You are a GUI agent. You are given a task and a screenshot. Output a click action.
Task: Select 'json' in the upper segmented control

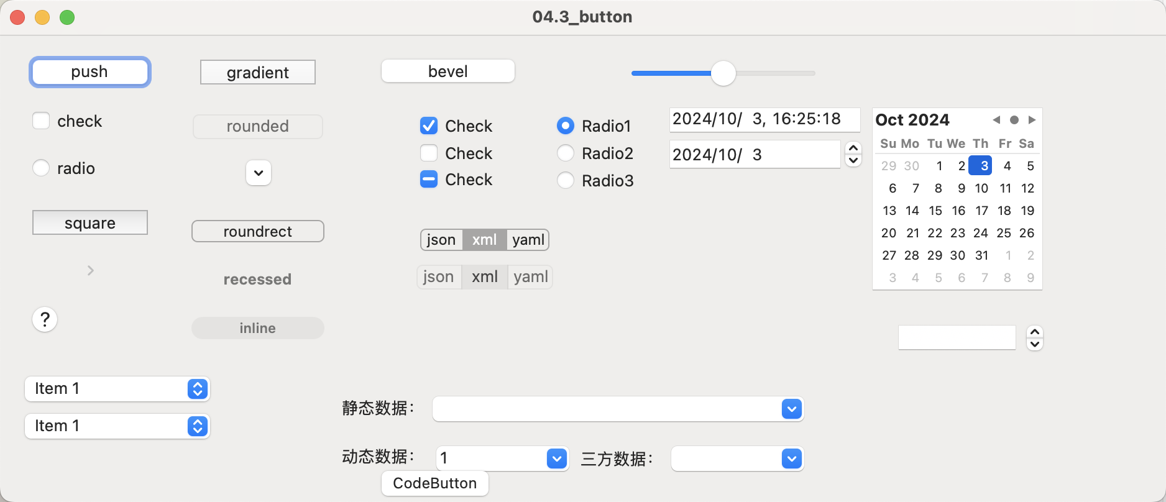point(442,240)
